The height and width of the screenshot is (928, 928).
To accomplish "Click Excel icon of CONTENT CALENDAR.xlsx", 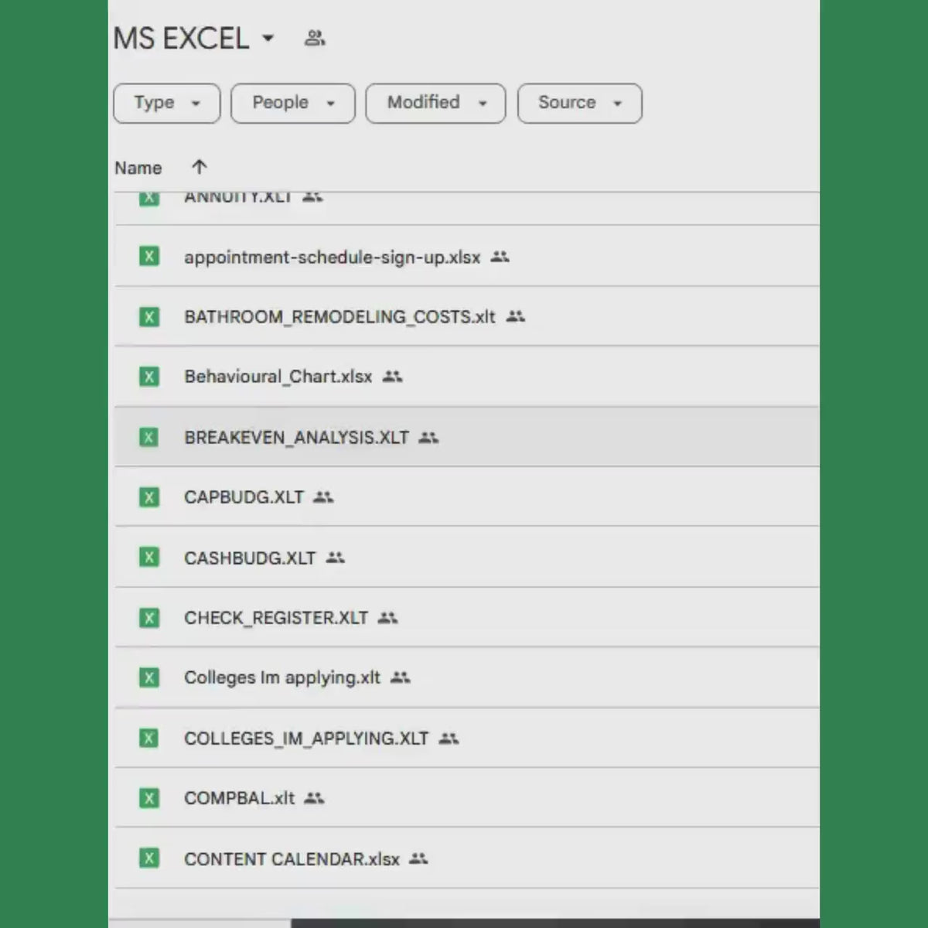I will (149, 858).
